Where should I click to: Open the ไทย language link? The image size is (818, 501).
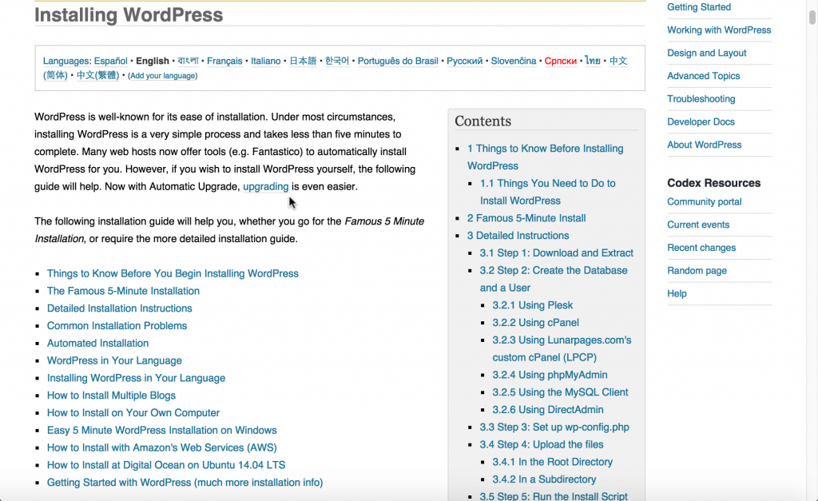593,61
